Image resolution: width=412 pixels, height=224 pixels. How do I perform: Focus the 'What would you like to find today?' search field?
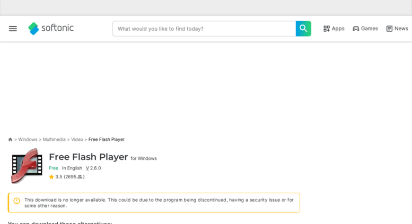204,29
